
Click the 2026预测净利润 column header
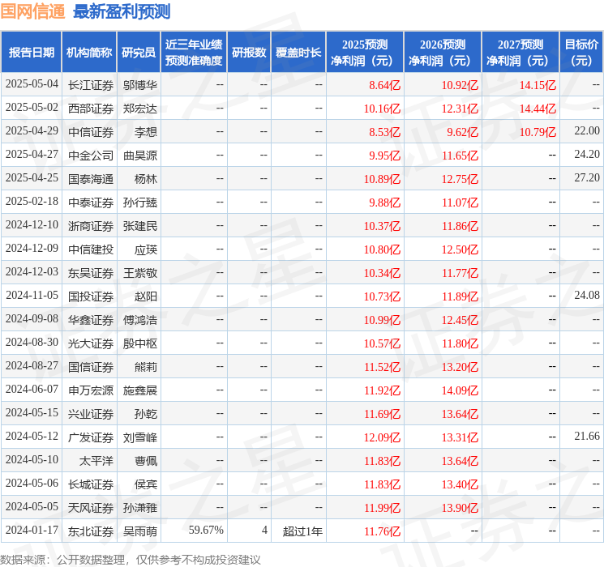tap(443, 53)
